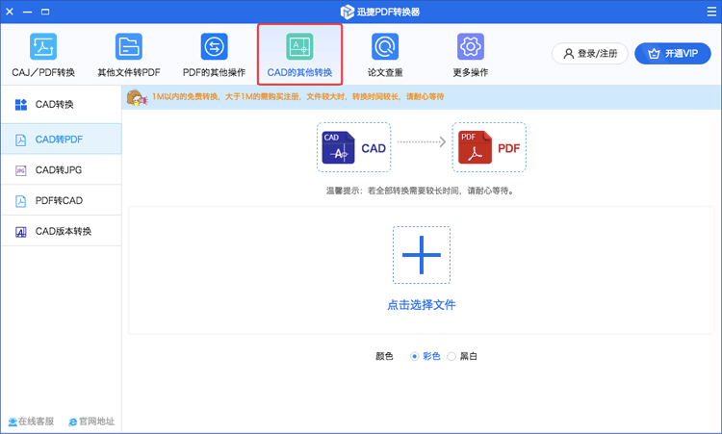Open the CAD转换 sidebar header
Viewport: 722px width, 434px height.
tap(62, 105)
